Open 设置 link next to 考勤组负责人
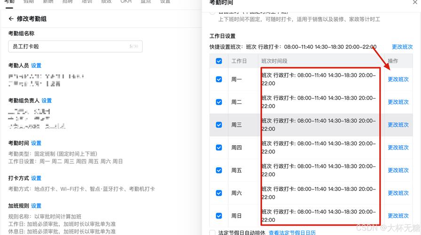 pos(47,101)
